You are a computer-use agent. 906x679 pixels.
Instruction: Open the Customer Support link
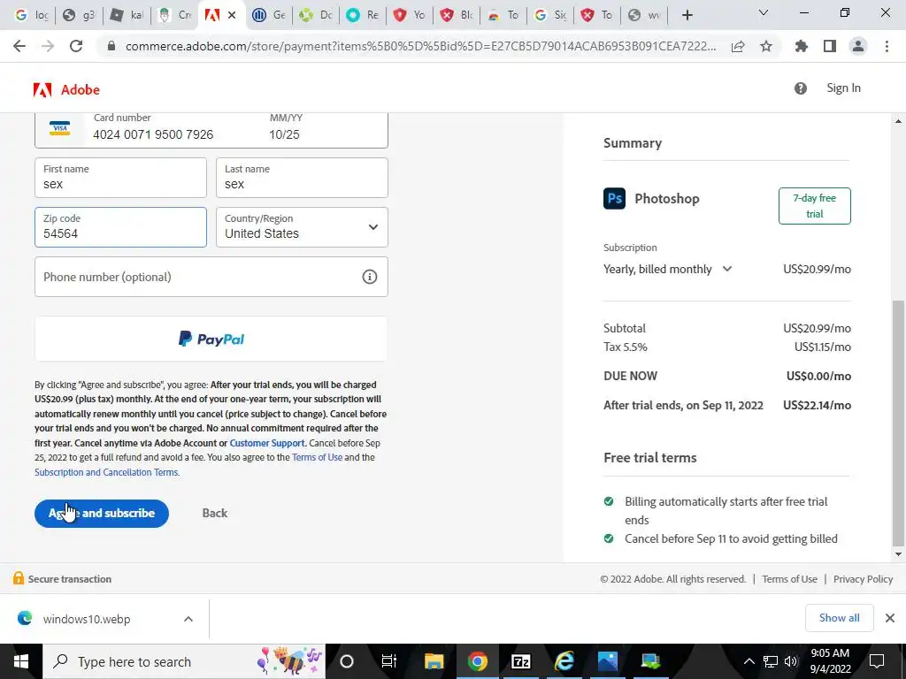[x=267, y=443]
